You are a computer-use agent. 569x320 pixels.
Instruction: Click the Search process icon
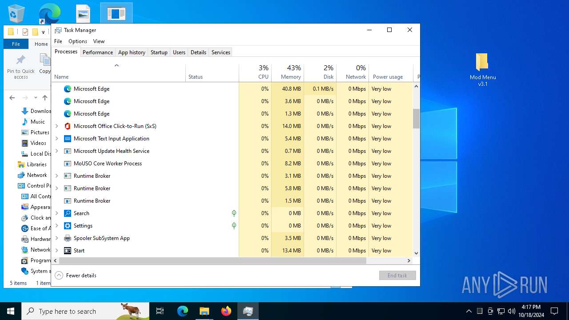tap(68, 213)
